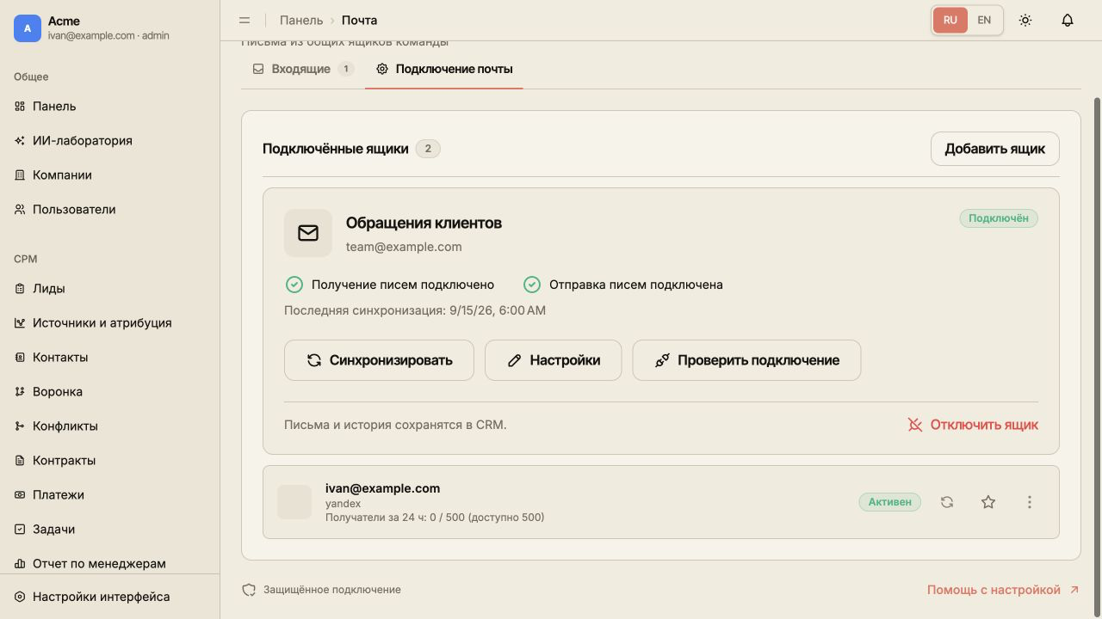Viewport: 1102px width, 619px height.
Task: Click Добавить ящик button
Action: 995,149
